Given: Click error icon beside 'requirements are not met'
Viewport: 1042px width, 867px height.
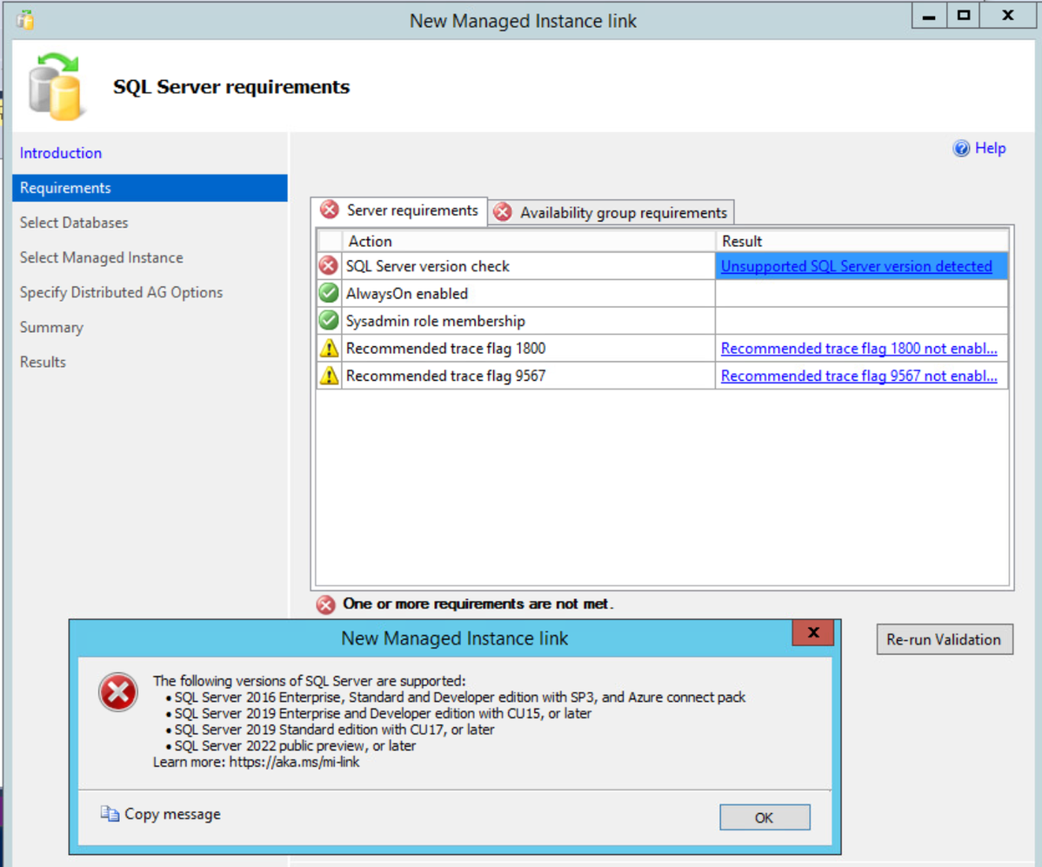Looking at the screenshot, I should 325,604.
